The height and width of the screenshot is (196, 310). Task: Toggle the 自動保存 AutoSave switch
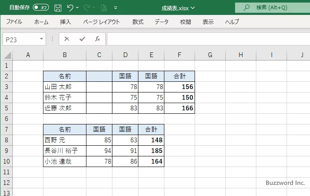tap(41, 8)
